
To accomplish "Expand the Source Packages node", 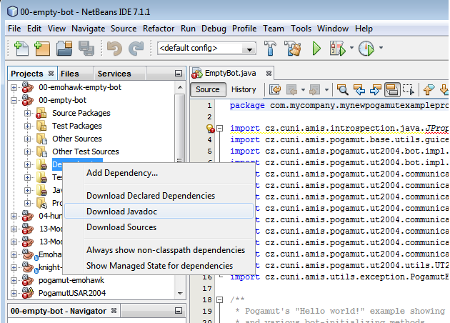I will coord(28,113).
